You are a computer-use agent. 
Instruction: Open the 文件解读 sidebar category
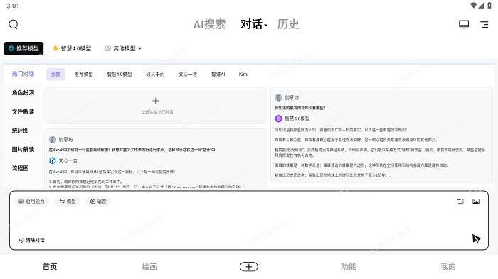point(23,111)
